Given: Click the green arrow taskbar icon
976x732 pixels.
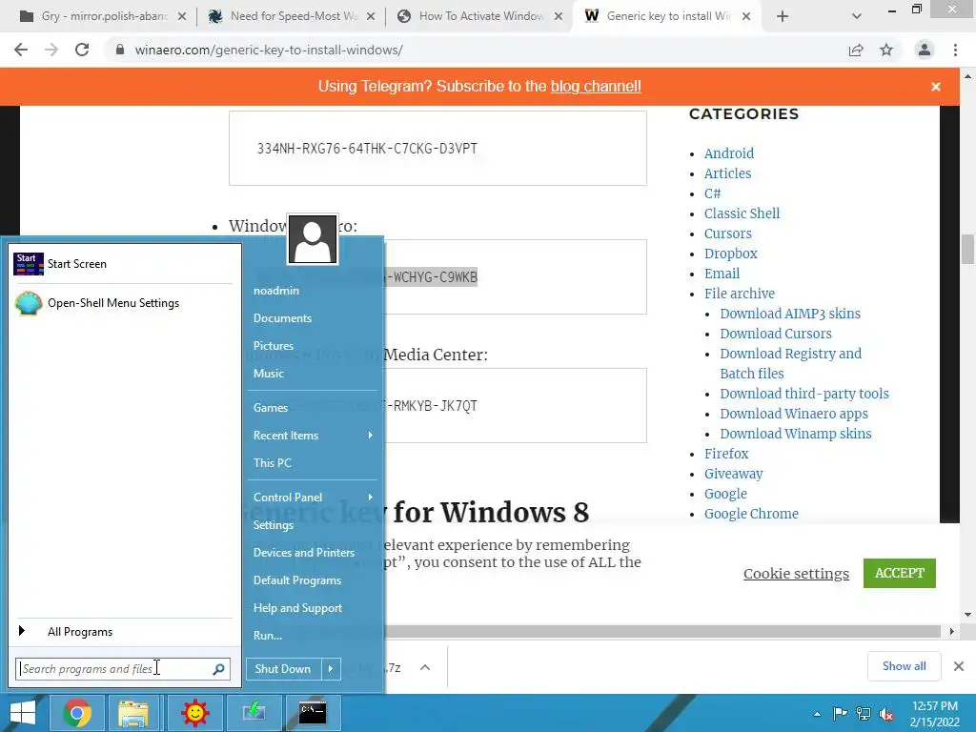Looking at the screenshot, I should click(254, 713).
